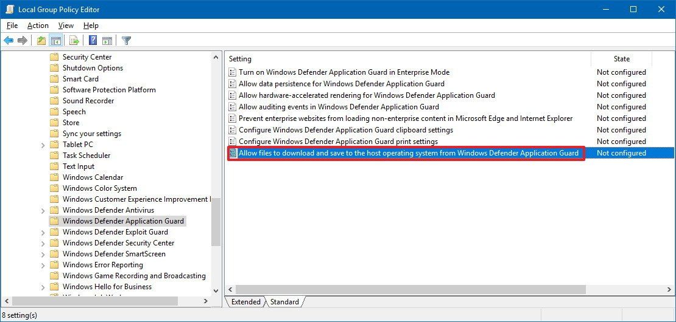Switch to the Extended tab

[246, 302]
